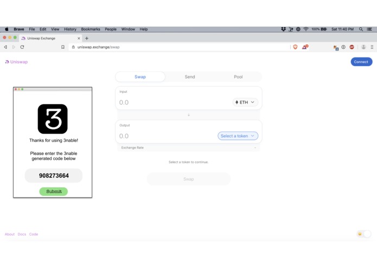The width and height of the screenshot is (377, 268).
Task: Click the circular info extension icon
Action: point(343,47)
